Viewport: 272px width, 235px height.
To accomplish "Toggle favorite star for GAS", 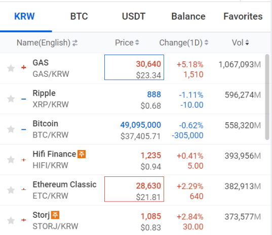I will tap(11, 68).
